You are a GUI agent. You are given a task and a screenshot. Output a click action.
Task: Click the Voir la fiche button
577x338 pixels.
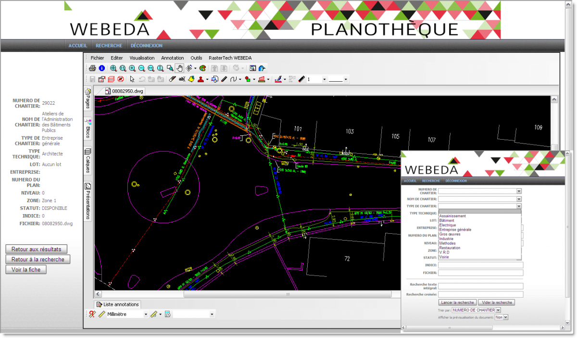click(26, 269)
